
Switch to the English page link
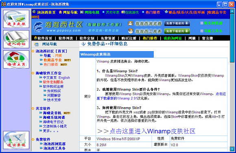pyautogui.click(x=64, y=78)
